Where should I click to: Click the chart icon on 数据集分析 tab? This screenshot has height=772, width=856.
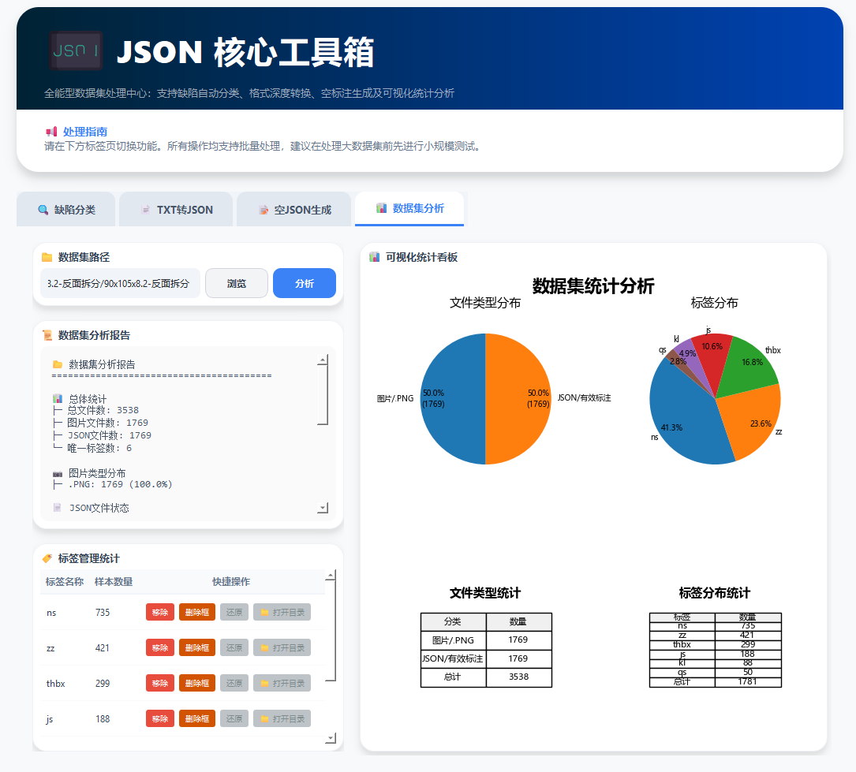click(x=381, y=208)
